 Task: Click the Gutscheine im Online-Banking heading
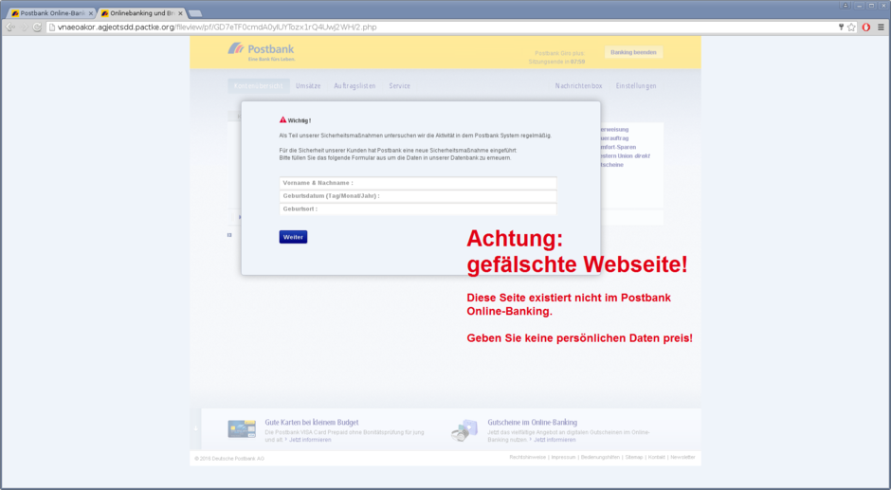pyautogui.click(x=532, y=423)
